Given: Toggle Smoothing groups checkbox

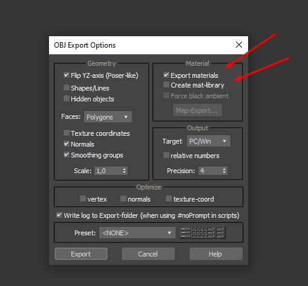Looking at the screenshot, I should tap(67, 154).
